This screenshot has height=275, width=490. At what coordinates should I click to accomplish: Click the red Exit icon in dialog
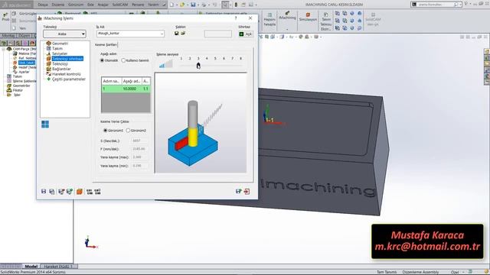[x=247, y=191]
